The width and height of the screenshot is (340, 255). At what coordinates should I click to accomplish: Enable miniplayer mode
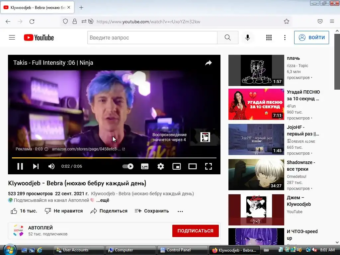click(x=177, y=166)
